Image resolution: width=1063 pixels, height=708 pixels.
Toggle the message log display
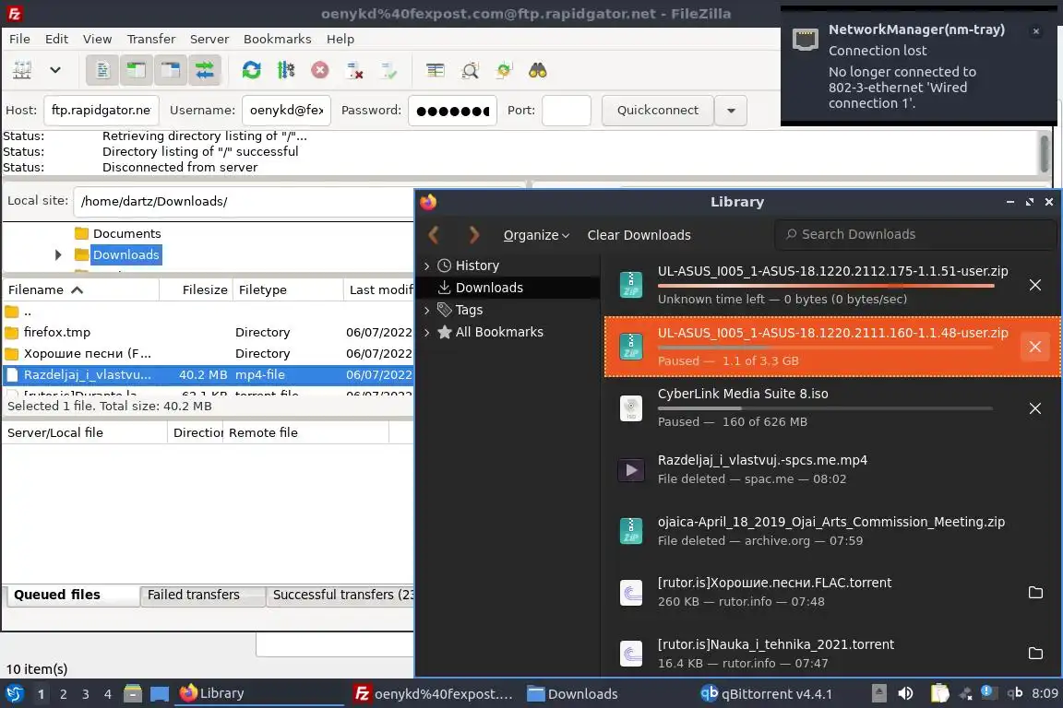pyautogui.click(x=102, y=70)
